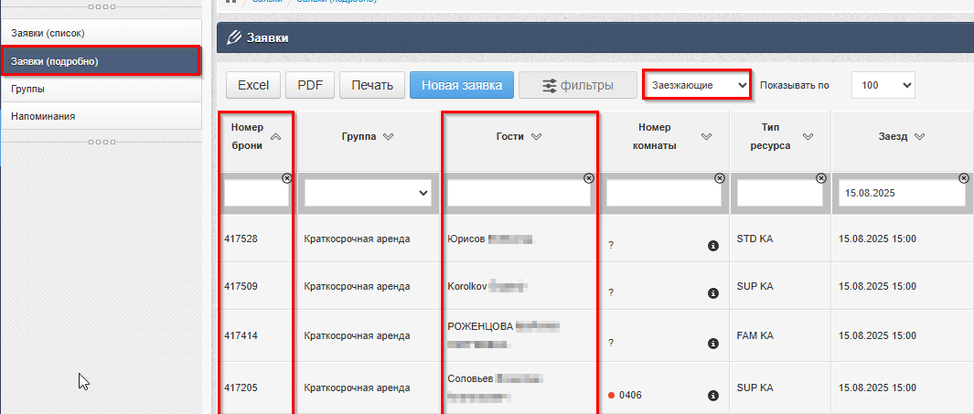974x414 pixels.
Task: Click booking number 417528
Action: (241, 239)
